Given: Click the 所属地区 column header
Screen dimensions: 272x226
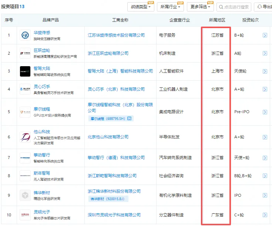Looking at the screenshot, I should tap(217, 20).
